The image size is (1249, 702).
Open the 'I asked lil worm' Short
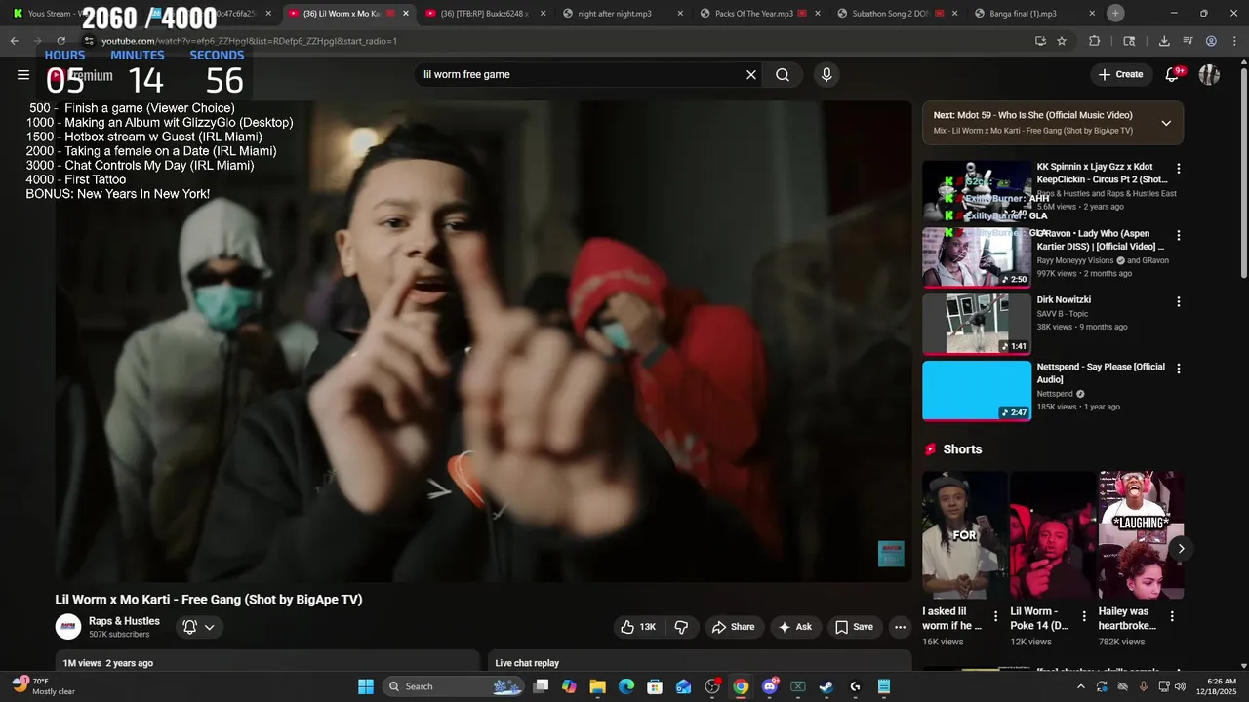click(x=965, y=535)
